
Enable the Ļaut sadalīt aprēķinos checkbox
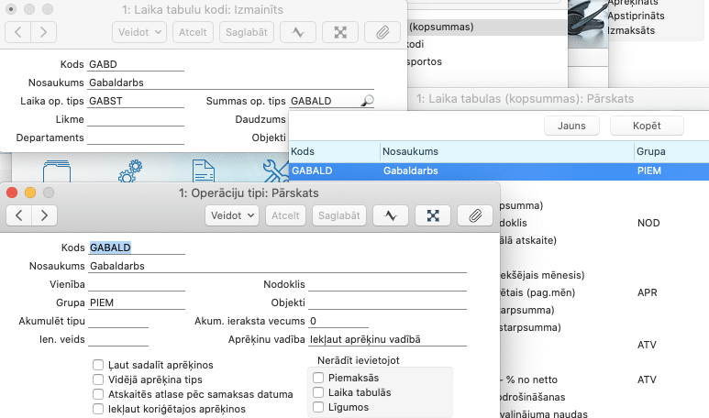click(98, 364)
